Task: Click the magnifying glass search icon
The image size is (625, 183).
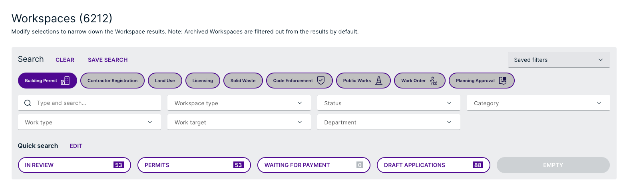Action: coord(28,103)
